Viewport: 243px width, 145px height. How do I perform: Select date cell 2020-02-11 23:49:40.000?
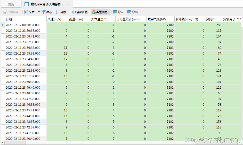pos(26,88)
